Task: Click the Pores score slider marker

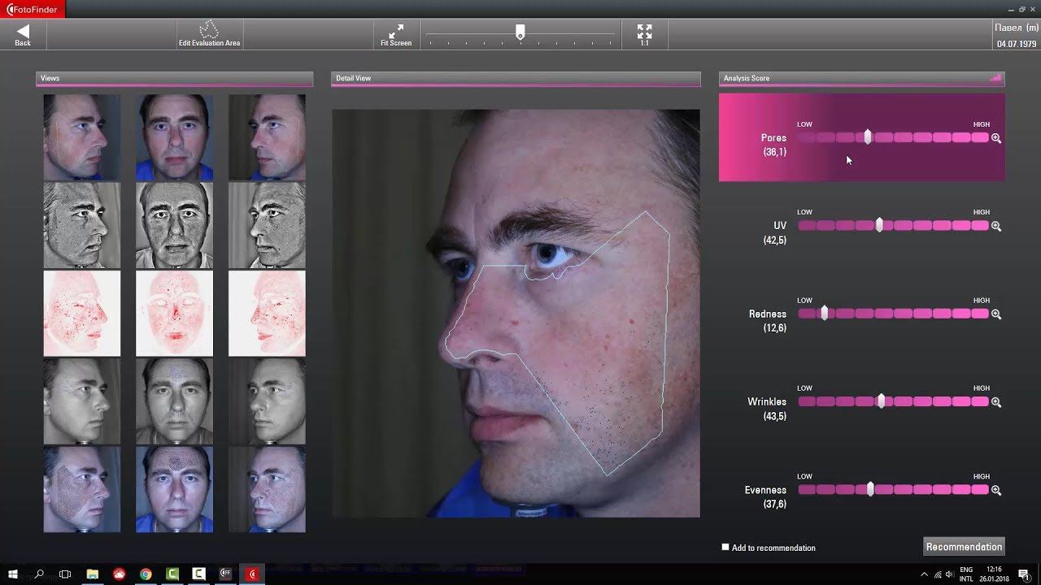Action: pyautogui.click(x=868, y=137)
